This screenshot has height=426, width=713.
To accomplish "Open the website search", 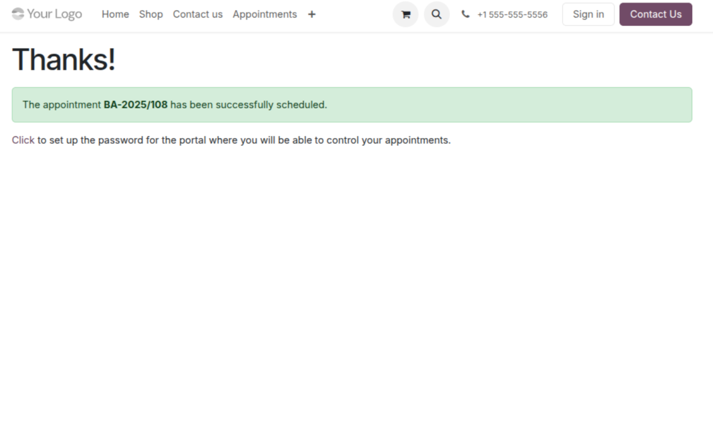I will [x=437, y=14].
